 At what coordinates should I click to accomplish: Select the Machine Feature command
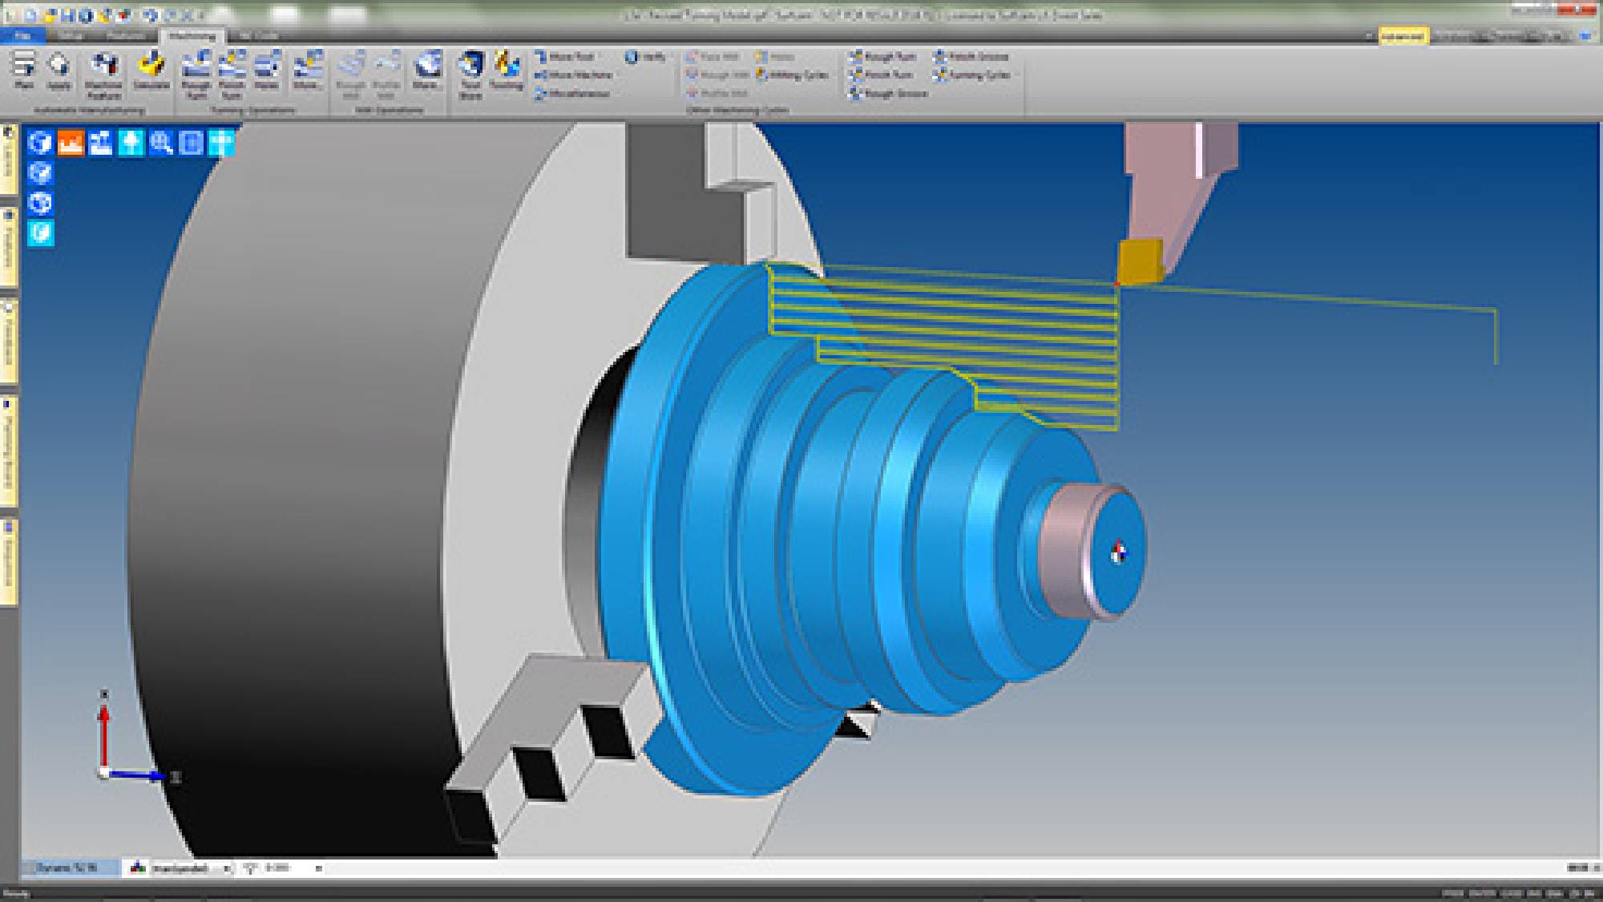(x=103, y=75)
